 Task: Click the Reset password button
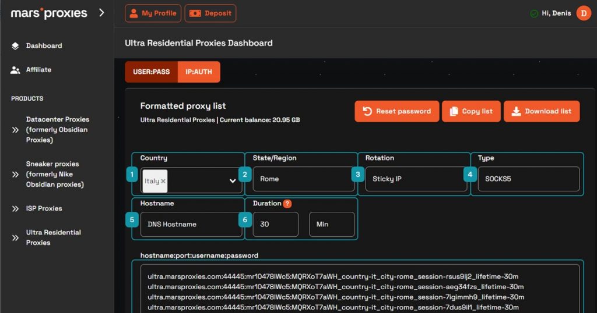pos(396,111)
